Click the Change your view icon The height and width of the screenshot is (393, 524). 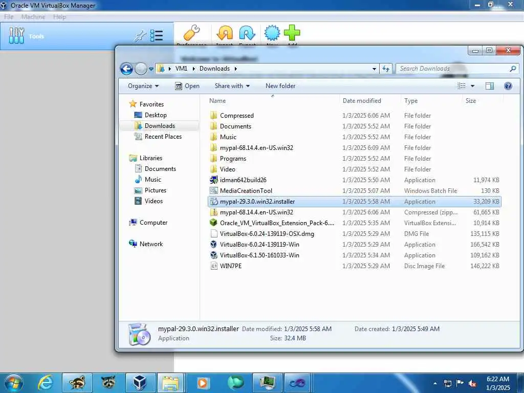pos(462,86)
